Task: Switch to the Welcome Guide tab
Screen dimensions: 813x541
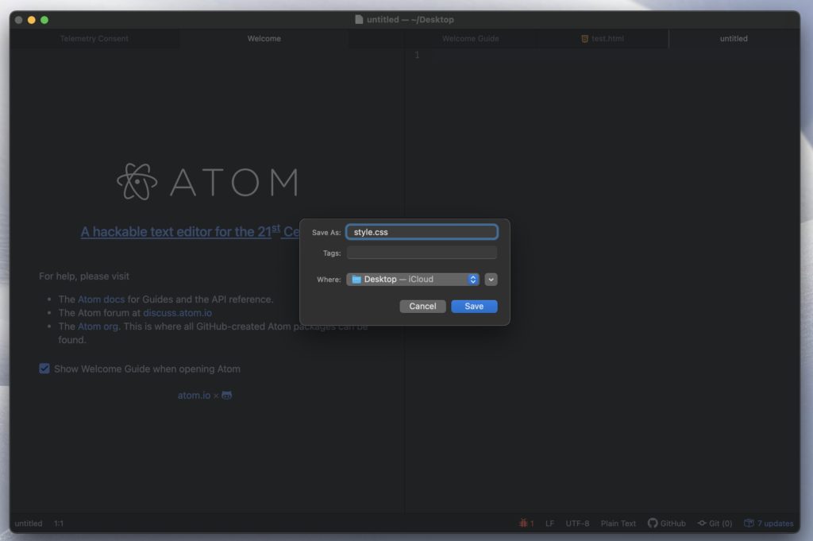Action: click(470, 38)
